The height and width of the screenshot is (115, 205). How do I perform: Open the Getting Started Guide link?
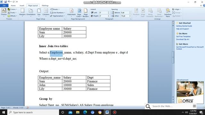coord(184,26)
